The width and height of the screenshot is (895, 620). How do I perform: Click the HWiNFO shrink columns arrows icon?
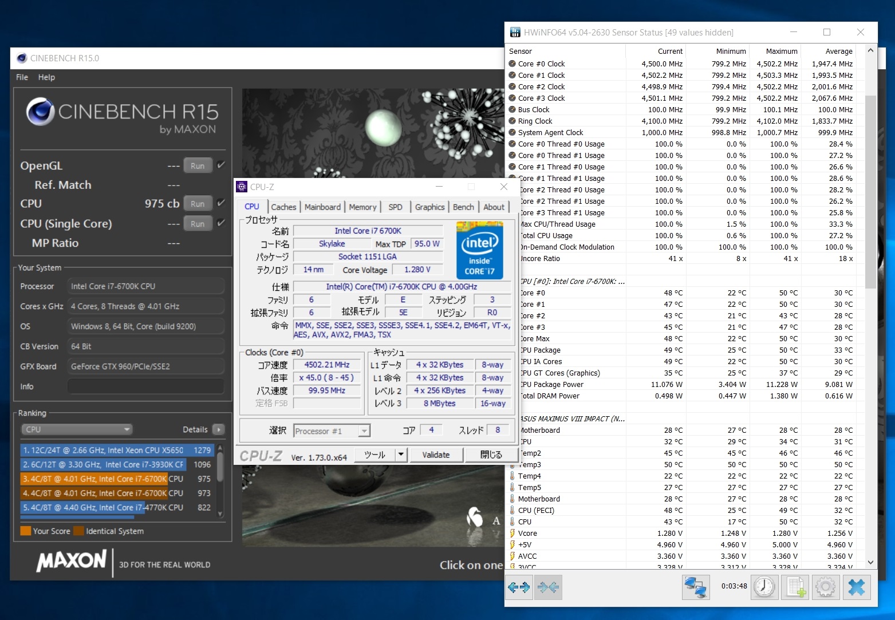(547, 587)
